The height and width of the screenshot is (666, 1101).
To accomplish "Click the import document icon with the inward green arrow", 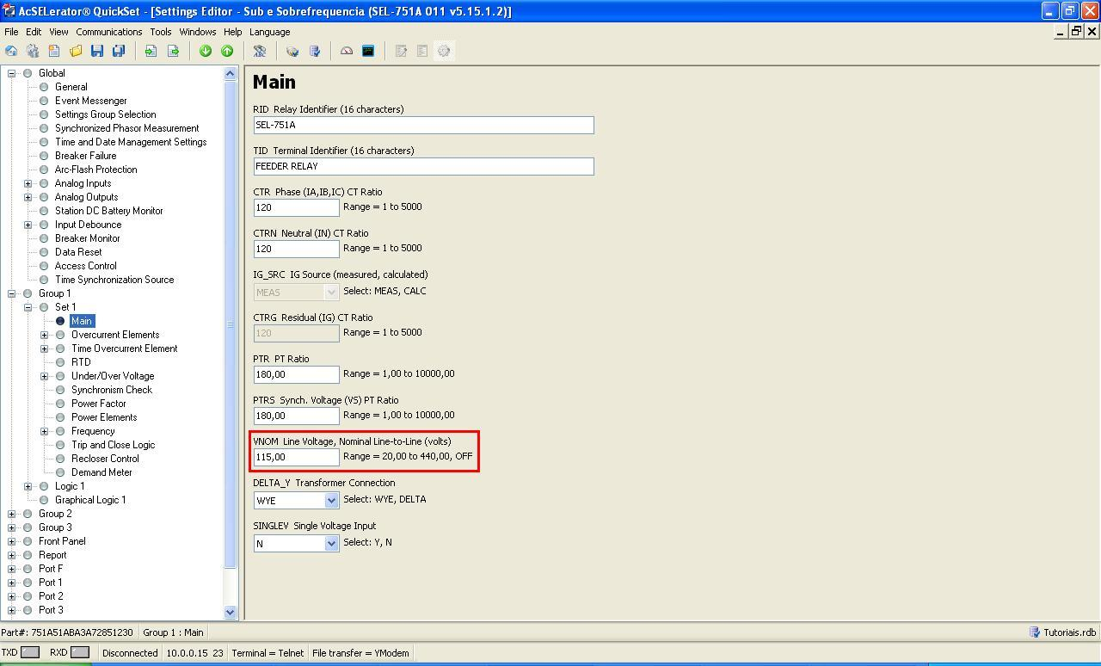I will pyautogui.click(x=151, y=51).
